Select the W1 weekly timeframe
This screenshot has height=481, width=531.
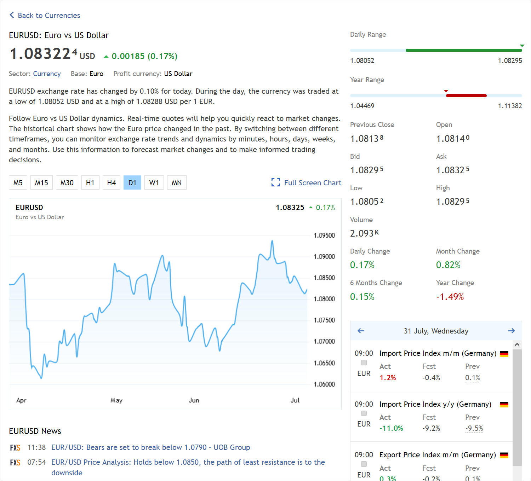point(154,182)
